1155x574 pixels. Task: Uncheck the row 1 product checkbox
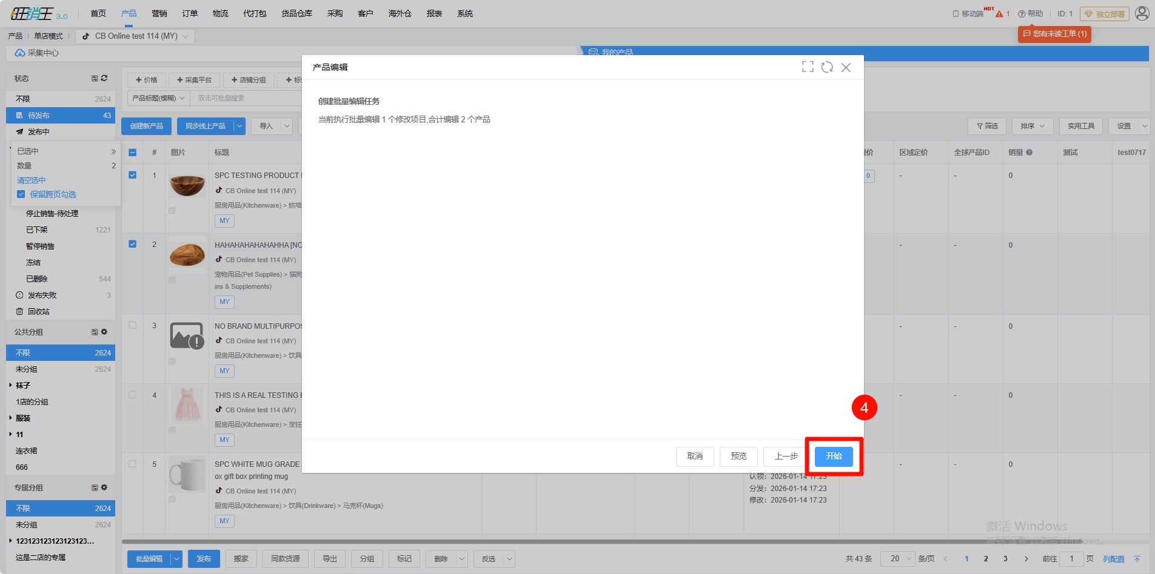click(x=133, y=175)
